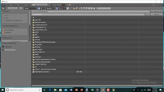Sort files alphabetically
164x92 pixels.
pos(57,8)
